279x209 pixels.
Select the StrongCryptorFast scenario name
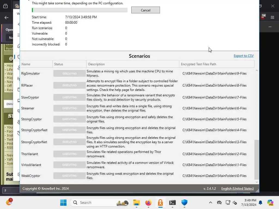pyautogui.click(x=34, y=130)
